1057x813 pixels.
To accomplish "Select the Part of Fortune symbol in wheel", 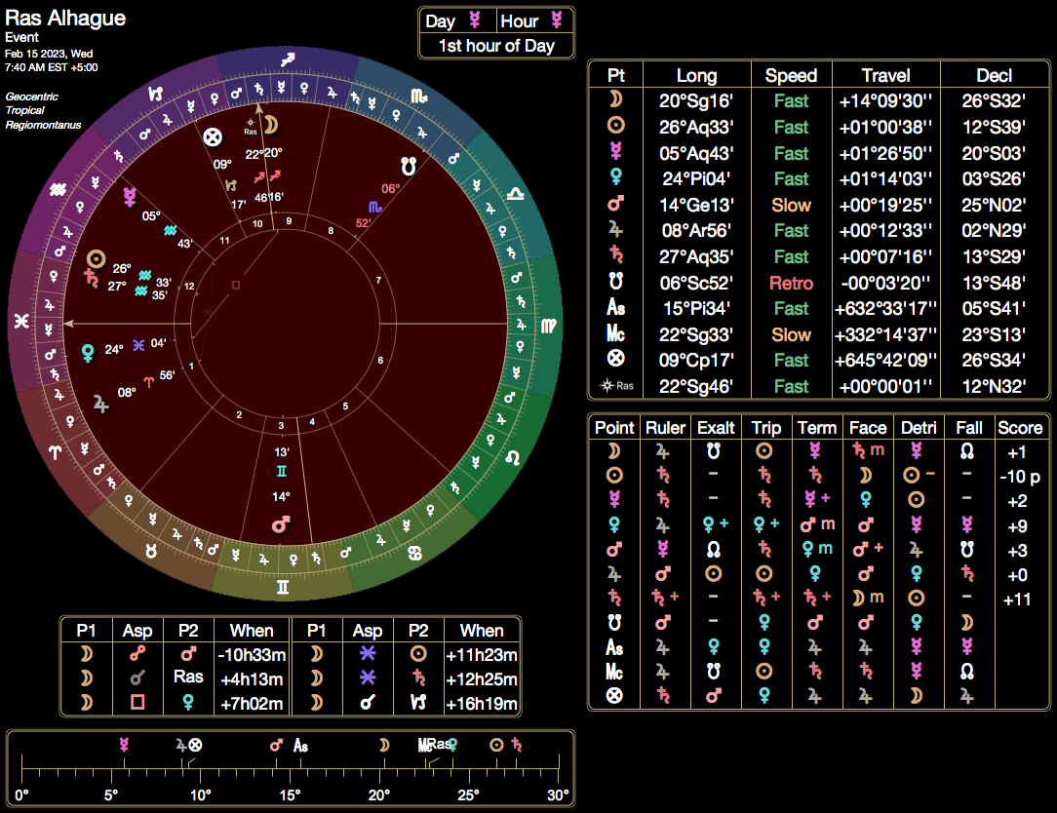I will (x=211, y=137).
